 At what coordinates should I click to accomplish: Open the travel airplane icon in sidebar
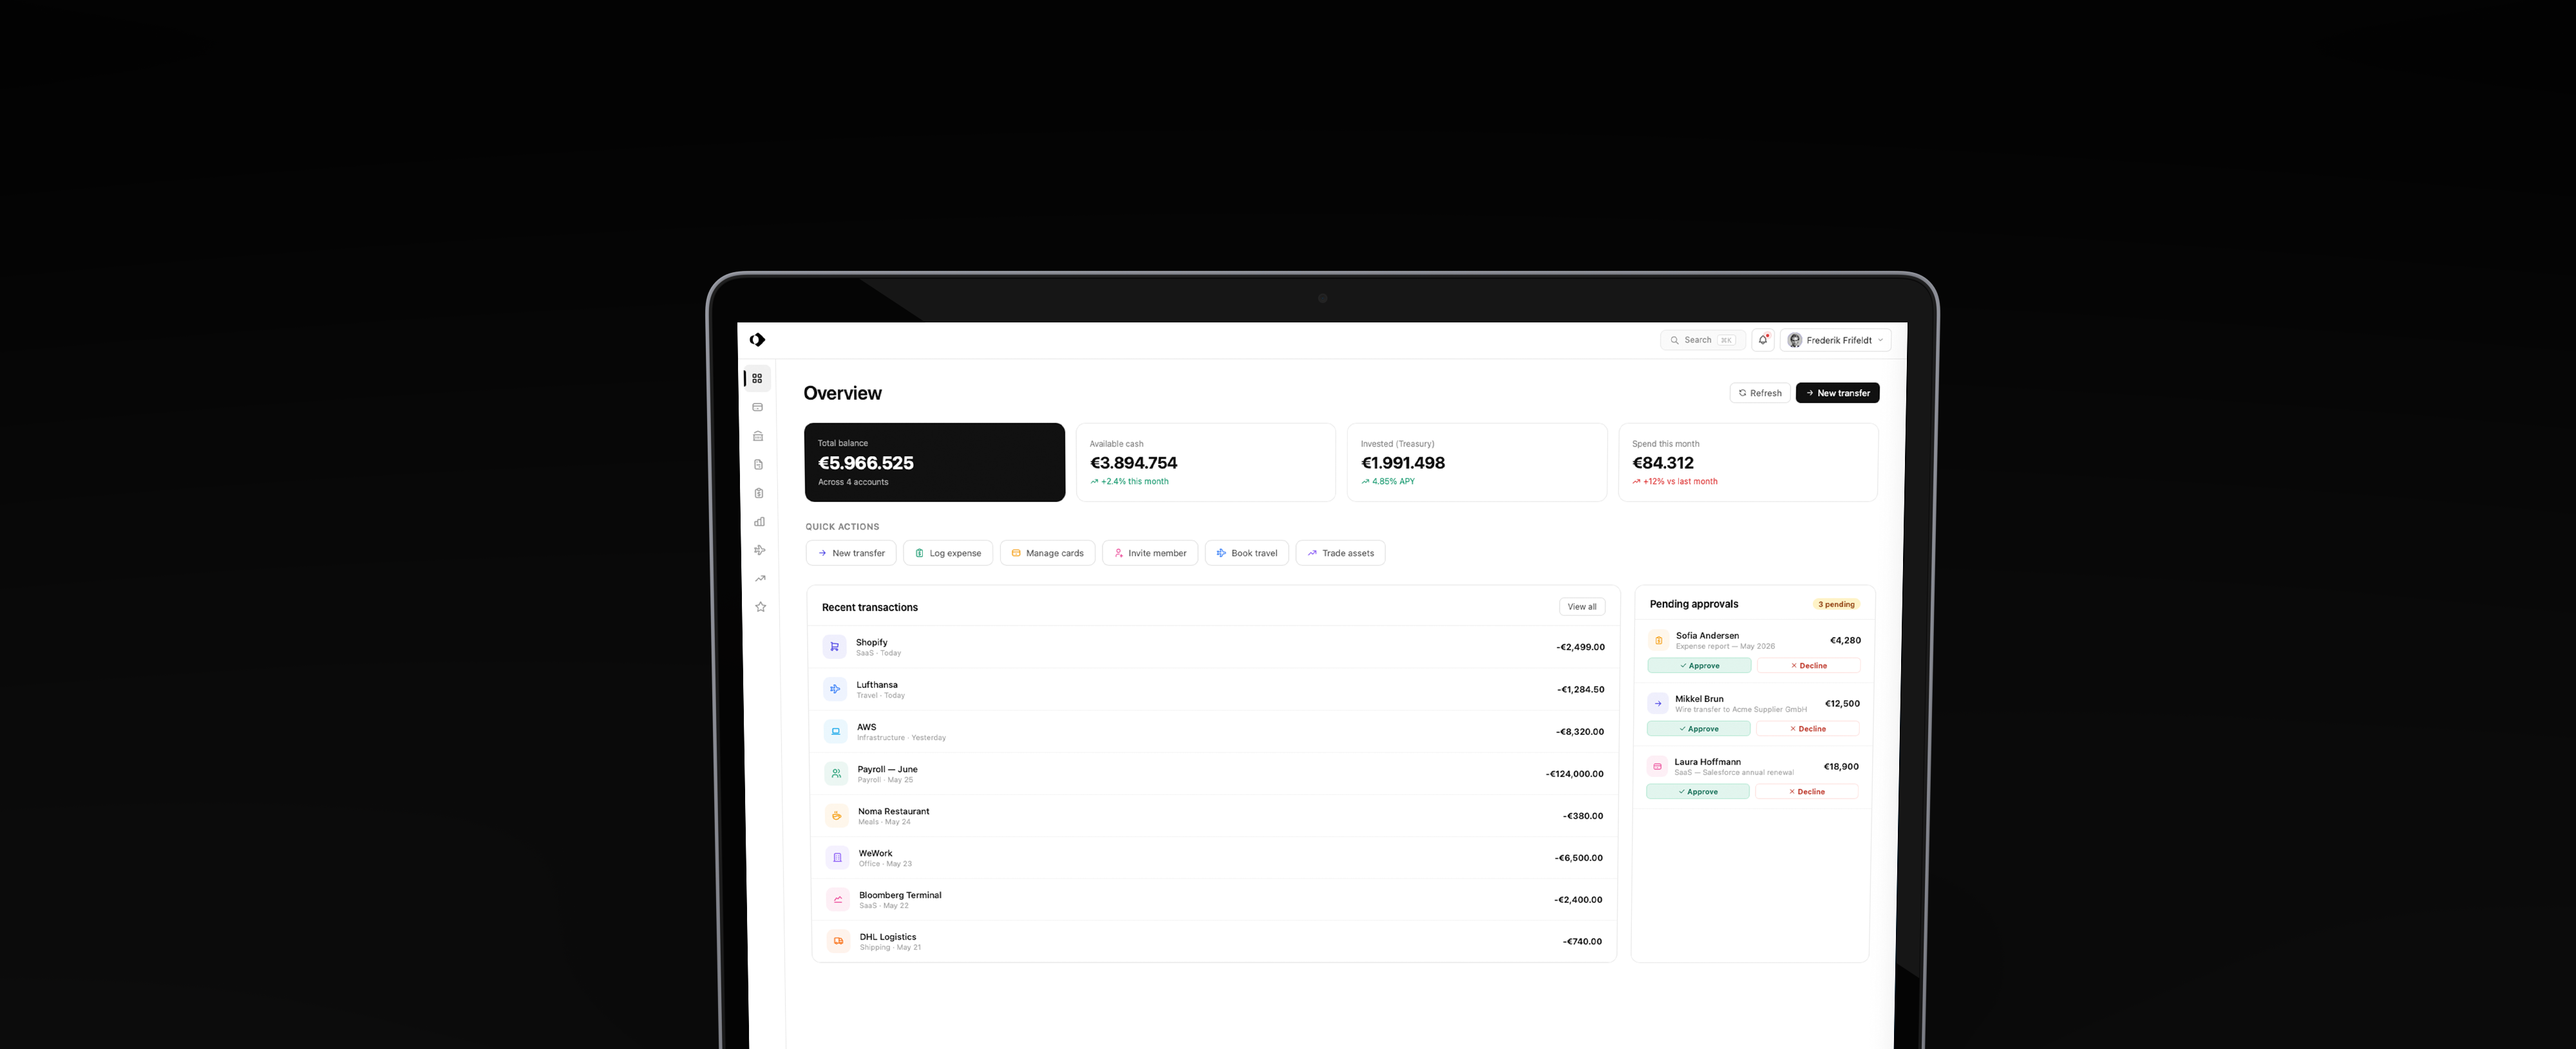coord(760,550)
